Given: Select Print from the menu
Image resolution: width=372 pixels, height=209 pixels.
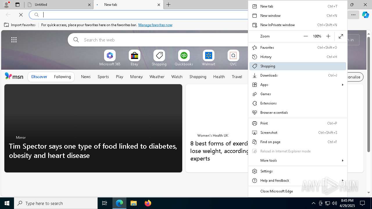Looking at the screenshot, I should [298, 123].
